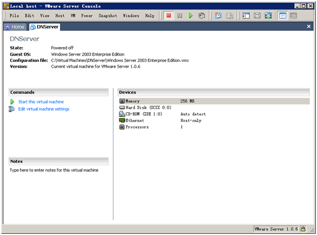Click the Commands section header
317x235 pixels.
coord(59,92)
